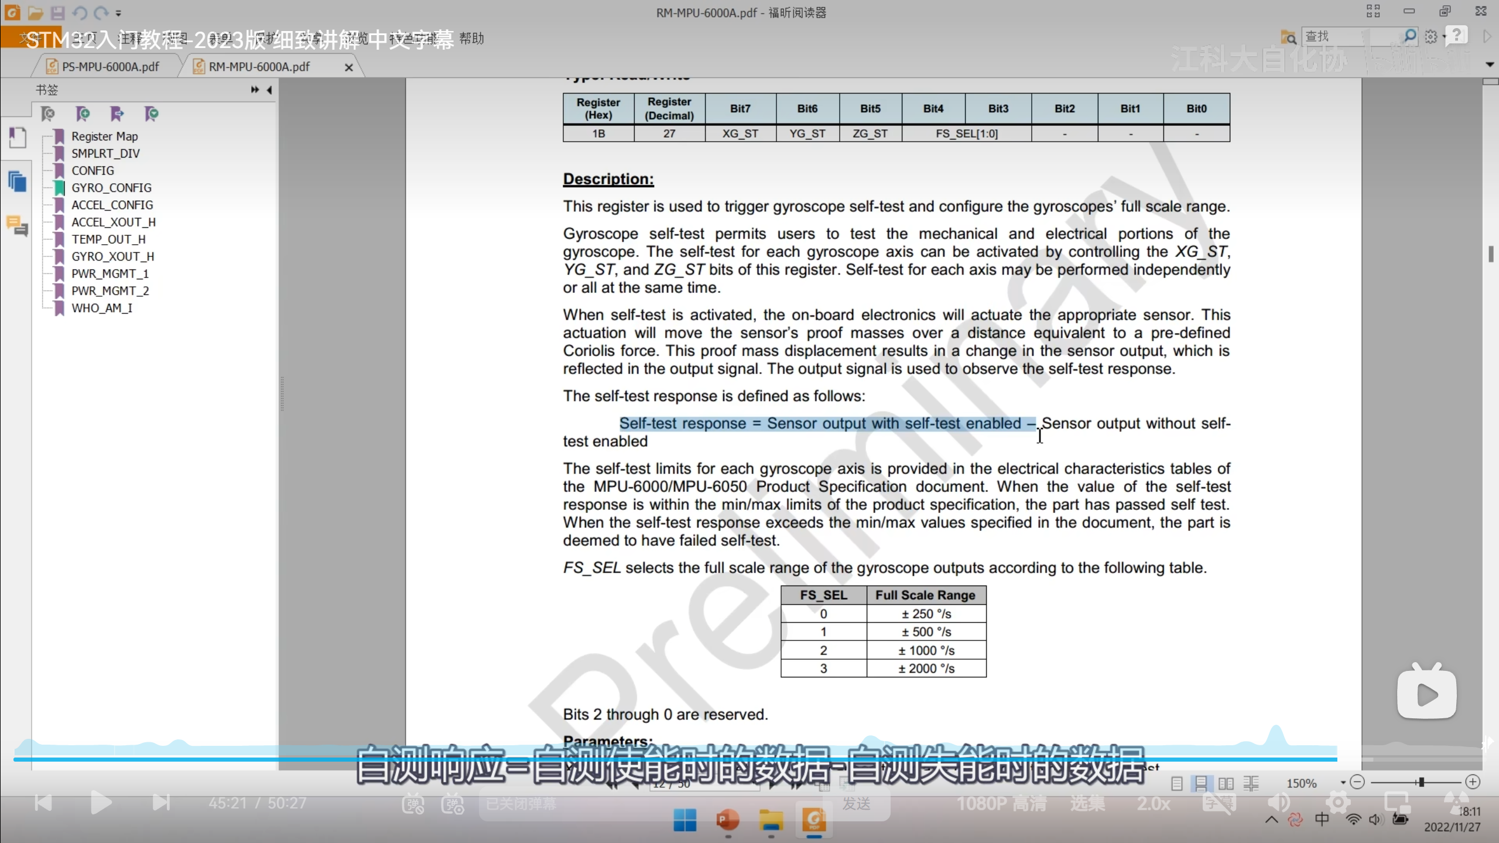
Task: Open the GYRO_CONFIG bookmark
Action: click(x=111, y=188)
